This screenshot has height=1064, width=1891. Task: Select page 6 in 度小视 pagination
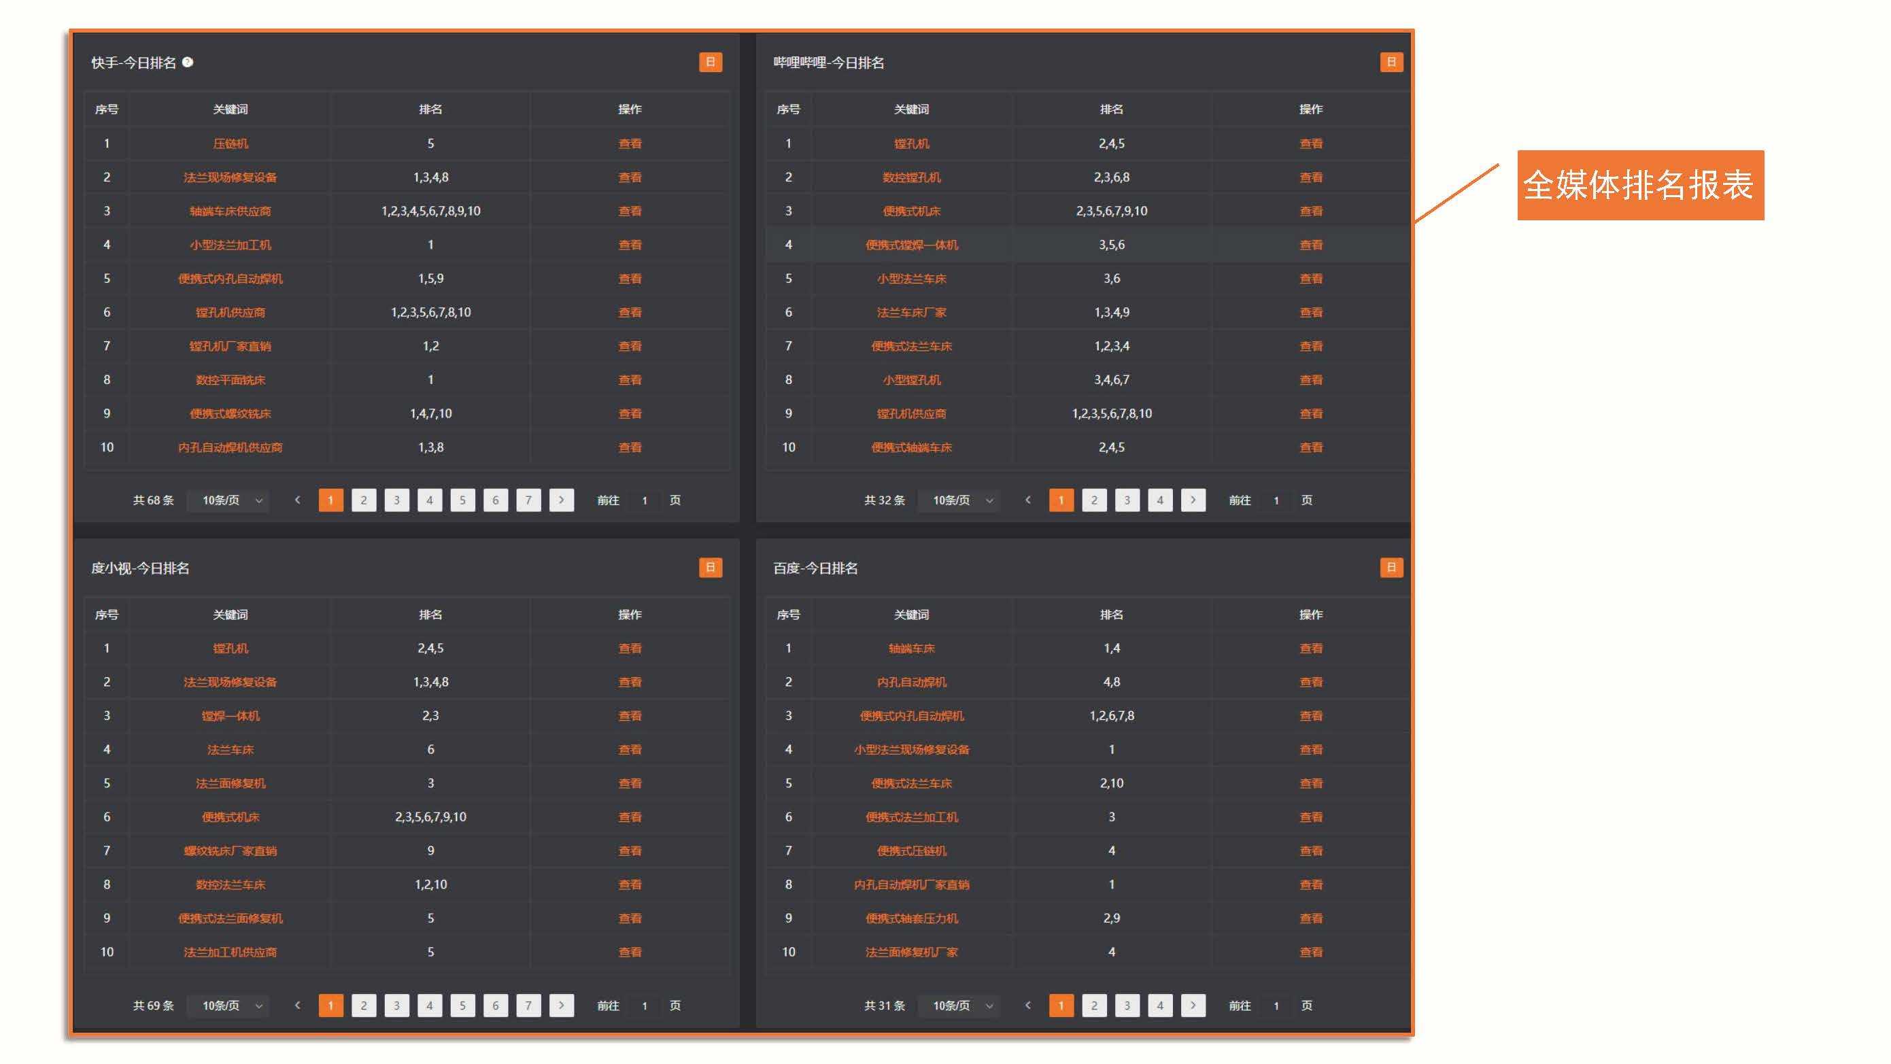click(496, 1006)
